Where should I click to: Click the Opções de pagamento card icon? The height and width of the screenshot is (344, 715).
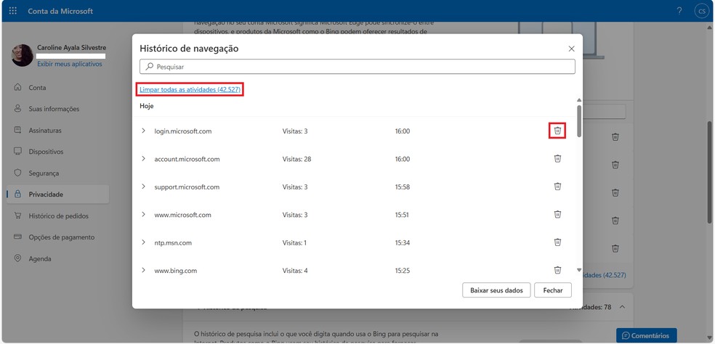[x=17, y=237]
